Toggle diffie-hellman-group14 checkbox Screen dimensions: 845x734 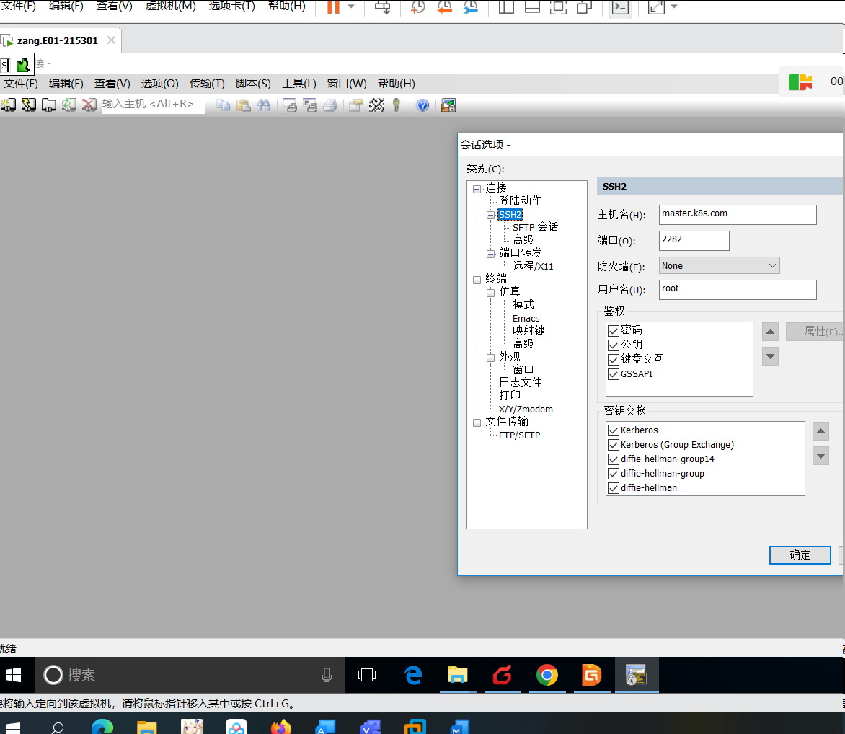click(614, 459)
